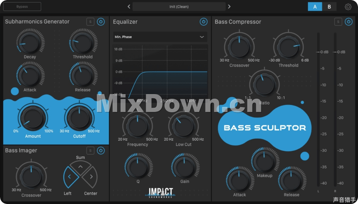This screenshot has width=358, height=204.
Task: Select preset slot A
Action: pyautogui.click(x=315, y=7)
